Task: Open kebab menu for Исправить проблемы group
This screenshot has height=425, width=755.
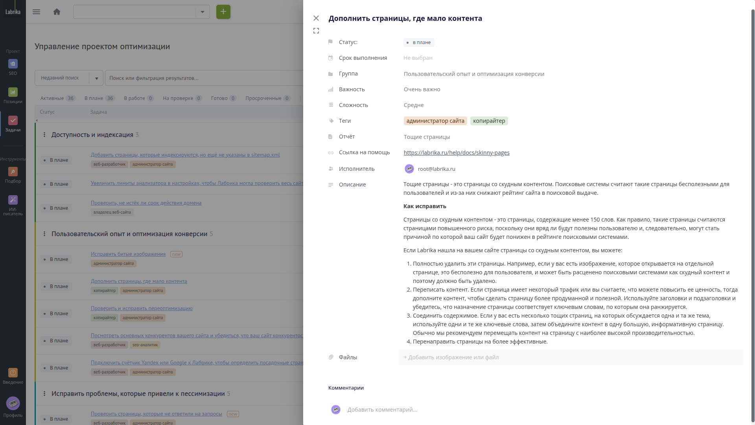Action: coord(44,394)
